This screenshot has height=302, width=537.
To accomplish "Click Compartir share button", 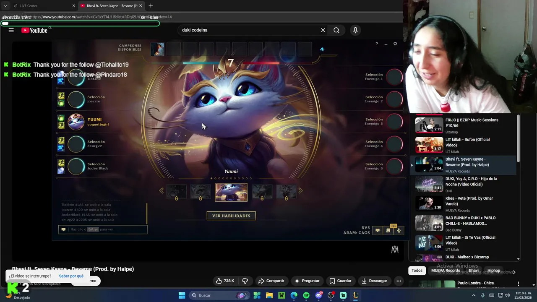I will (271, 281).
